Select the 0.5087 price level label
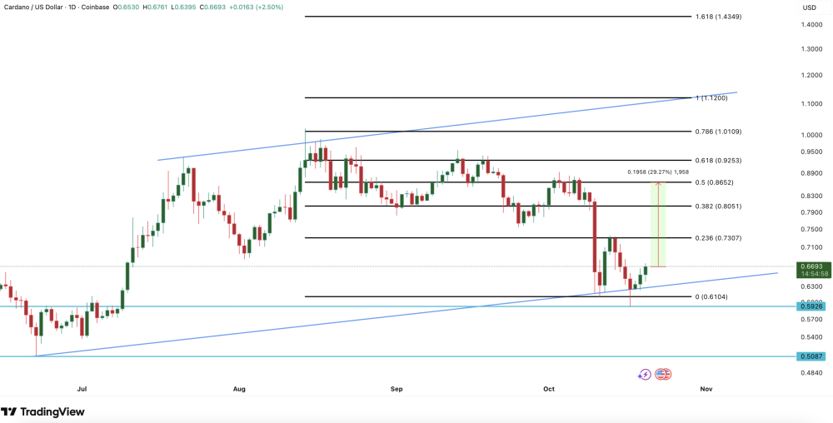Screen dimensions: 833x423 pos(811,356)
